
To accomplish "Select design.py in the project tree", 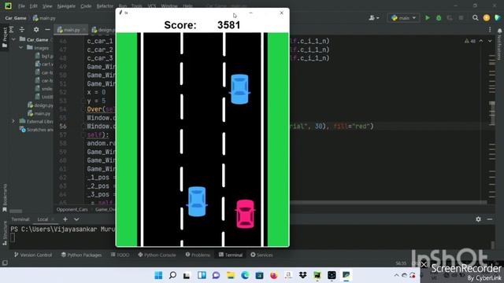I will (40, 105).
